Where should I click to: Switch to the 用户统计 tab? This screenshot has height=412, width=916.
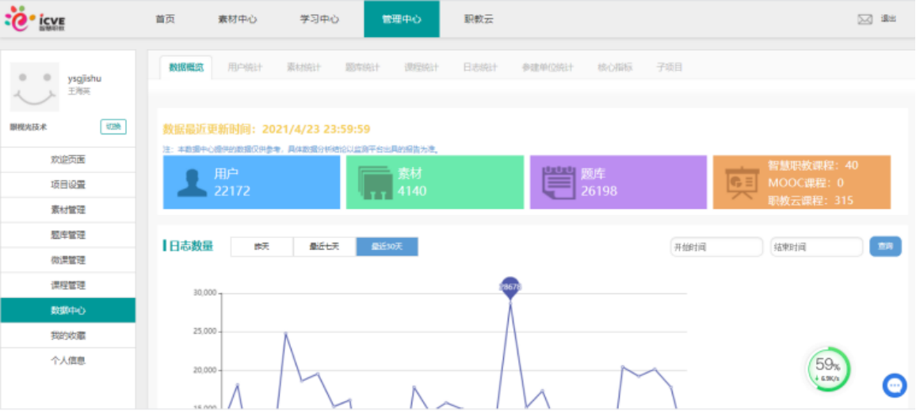click(246, 67)
